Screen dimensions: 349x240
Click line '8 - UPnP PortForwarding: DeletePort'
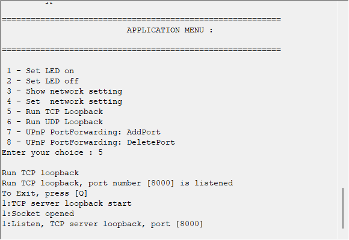[91, 142]
